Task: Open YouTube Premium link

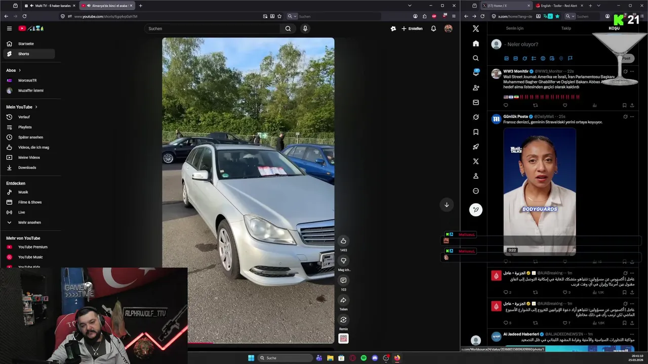Action: click(29, 247)
